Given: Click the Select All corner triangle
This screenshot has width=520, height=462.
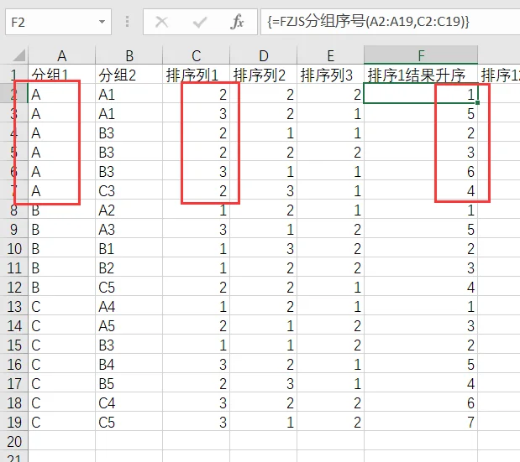Looking at the screenshot, I should click(19, 55).
